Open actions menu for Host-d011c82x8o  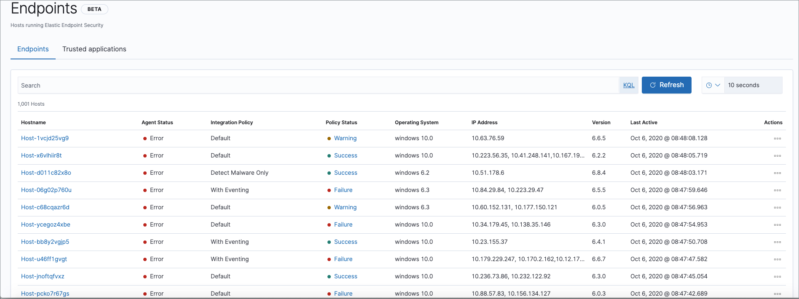pyautogui.click(x=777, y=173)
